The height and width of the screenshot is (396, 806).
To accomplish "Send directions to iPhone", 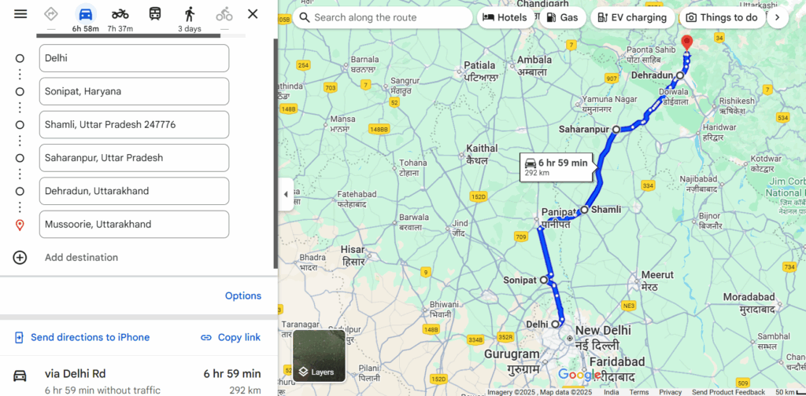I will (82, 338).
